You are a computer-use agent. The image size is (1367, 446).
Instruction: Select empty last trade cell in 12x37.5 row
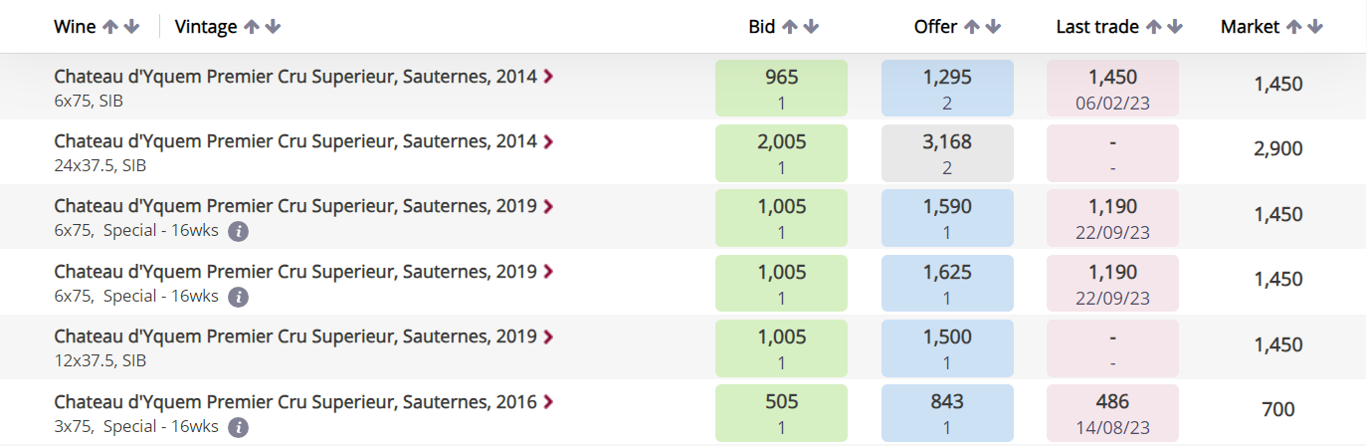(x=1112, y=347)
